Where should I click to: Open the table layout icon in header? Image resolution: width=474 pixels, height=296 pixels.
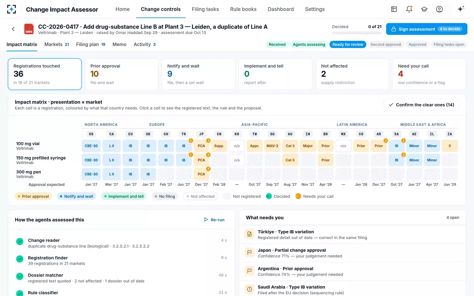(x=394, y=9)
